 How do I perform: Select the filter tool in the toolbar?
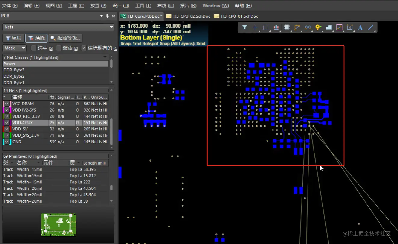click(245, 27)
